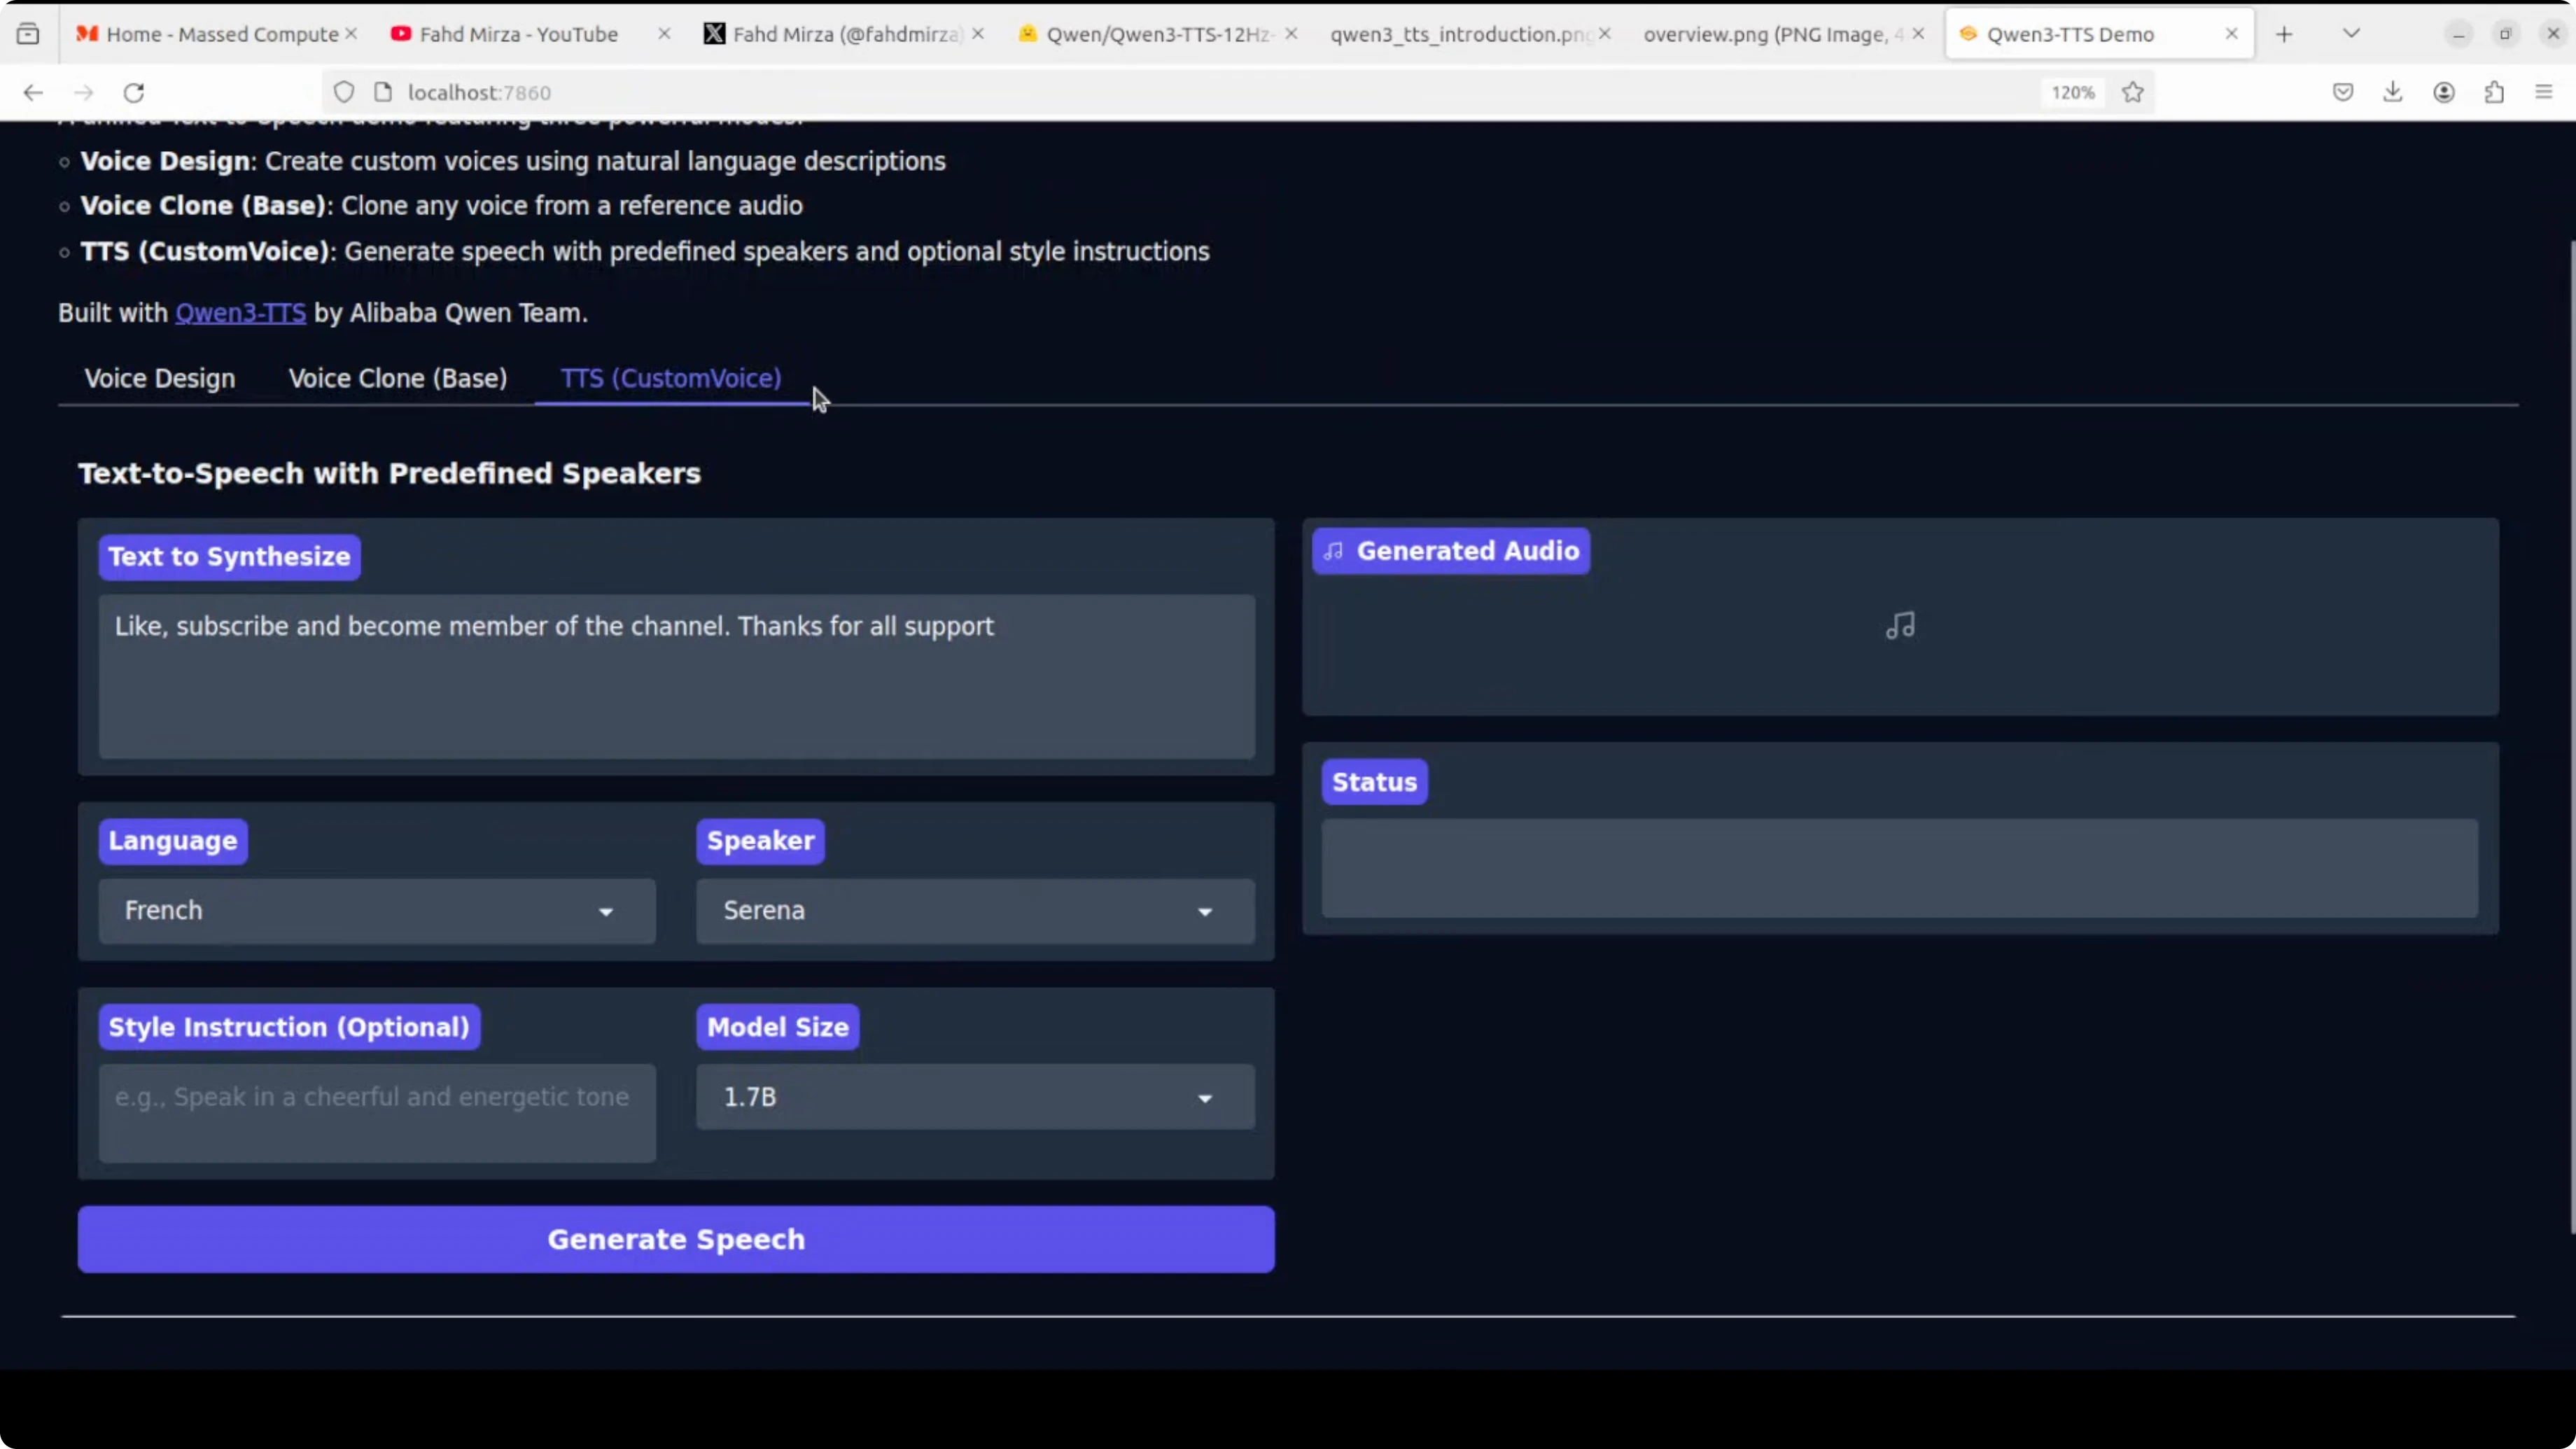Click the account profile icon
2576x1449 pixels.
[x=2444, y=93]
